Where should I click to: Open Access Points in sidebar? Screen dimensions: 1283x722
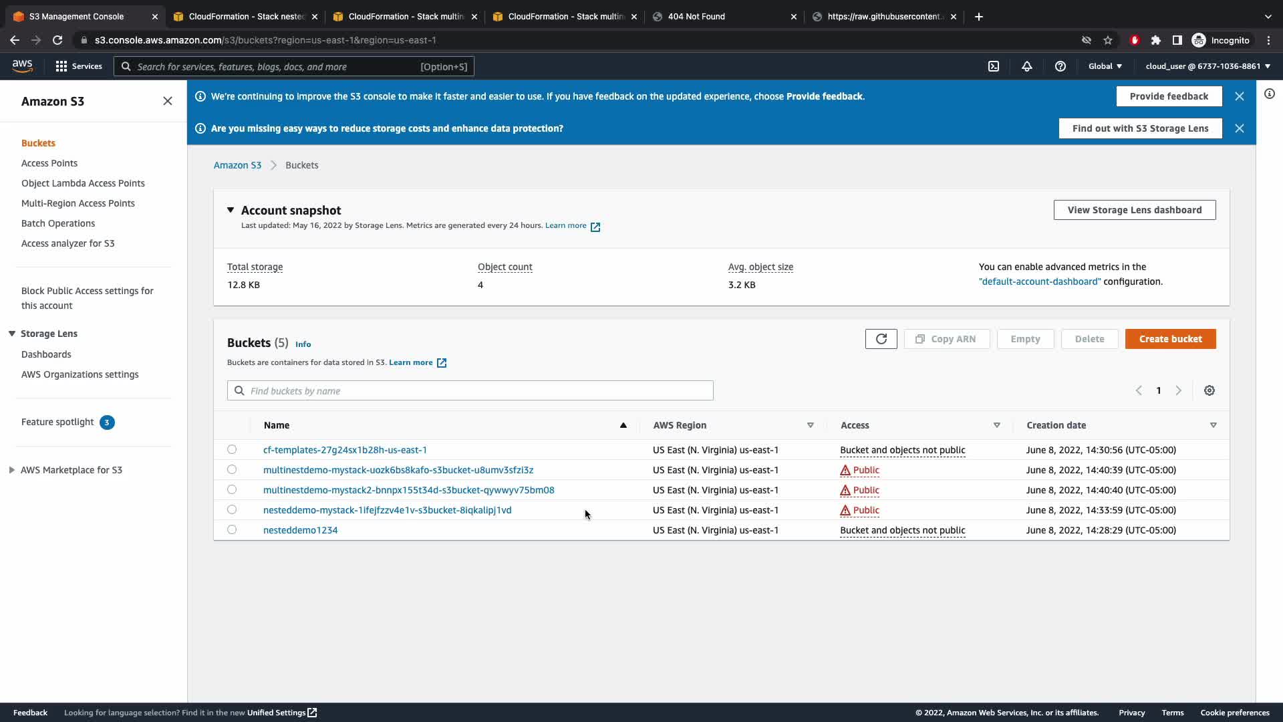pyautogui.click(x=49, y=163)
